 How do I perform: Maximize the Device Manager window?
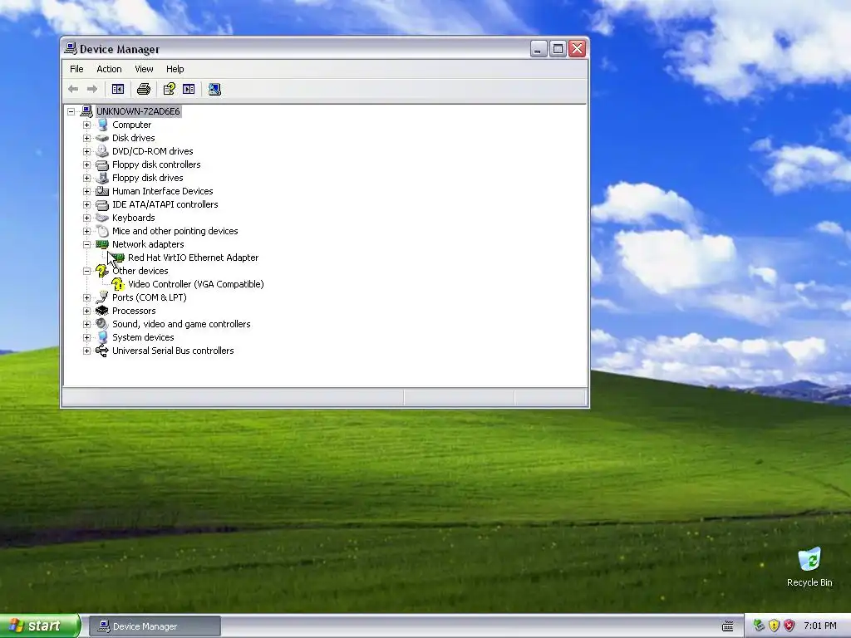[x=558, y=49]
